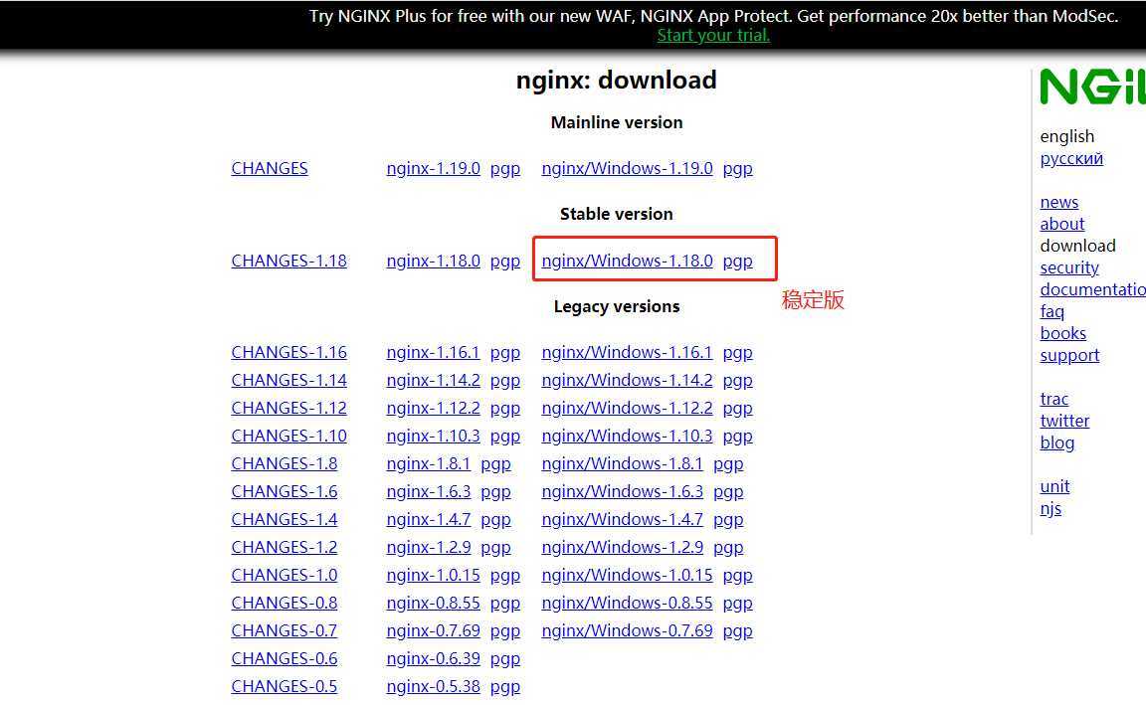Open mainline CHANGES link

coord(270,168)
